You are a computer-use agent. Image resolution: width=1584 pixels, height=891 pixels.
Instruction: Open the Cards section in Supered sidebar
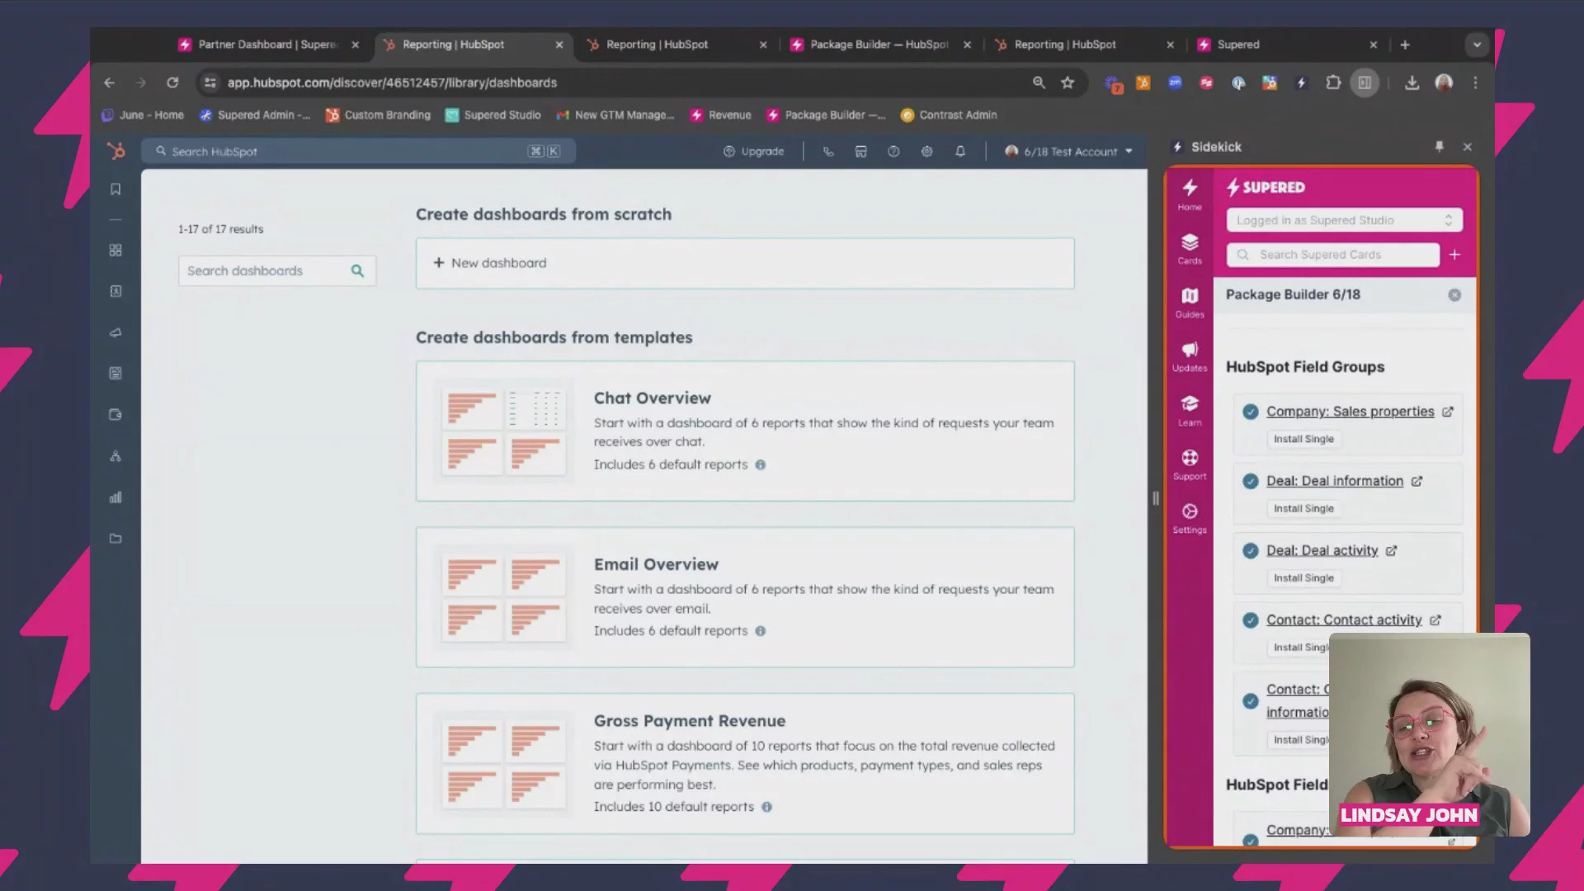(1190, 248)
